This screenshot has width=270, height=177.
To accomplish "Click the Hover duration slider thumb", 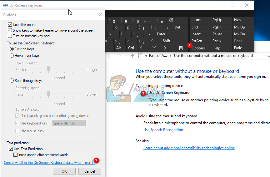I will pyautogui.click(x=48, y=68).
